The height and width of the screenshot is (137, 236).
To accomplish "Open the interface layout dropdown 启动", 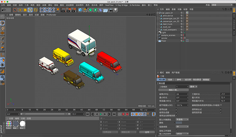I will pos(222,5).
